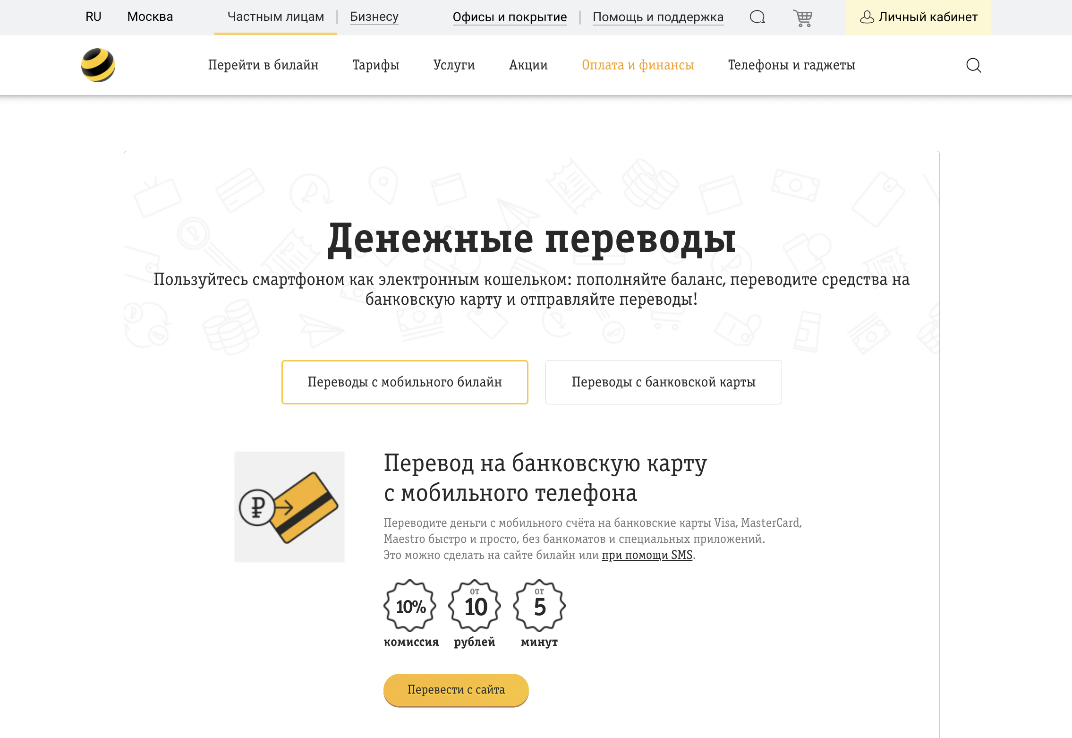Click the Beeline logo
Viewport: 1072px width, 738px height.
pos(99,65)
